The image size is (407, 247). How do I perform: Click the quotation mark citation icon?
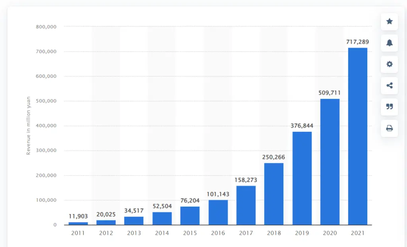pos(389,106)
